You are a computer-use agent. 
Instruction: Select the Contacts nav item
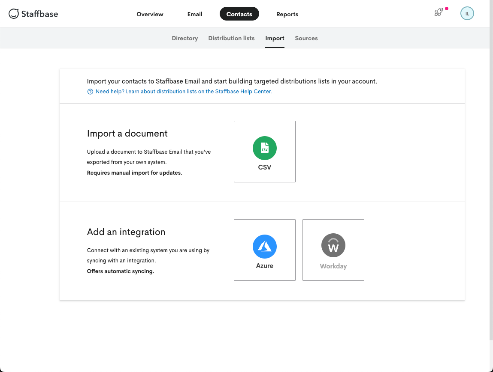point(239,14)
